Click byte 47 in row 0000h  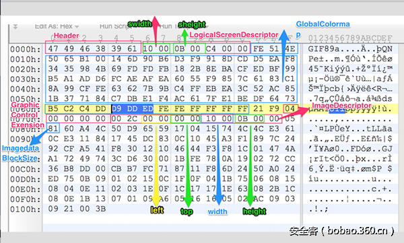(x=53, y=48)
